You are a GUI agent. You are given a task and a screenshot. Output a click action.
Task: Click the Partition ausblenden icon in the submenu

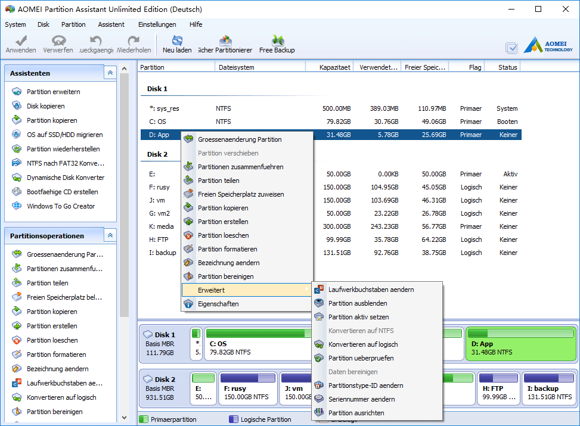point(319,303)
